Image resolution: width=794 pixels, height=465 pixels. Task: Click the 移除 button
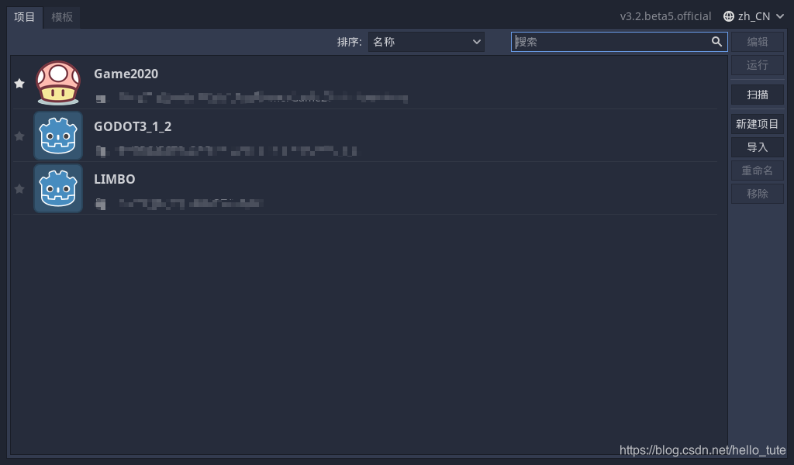757,194
